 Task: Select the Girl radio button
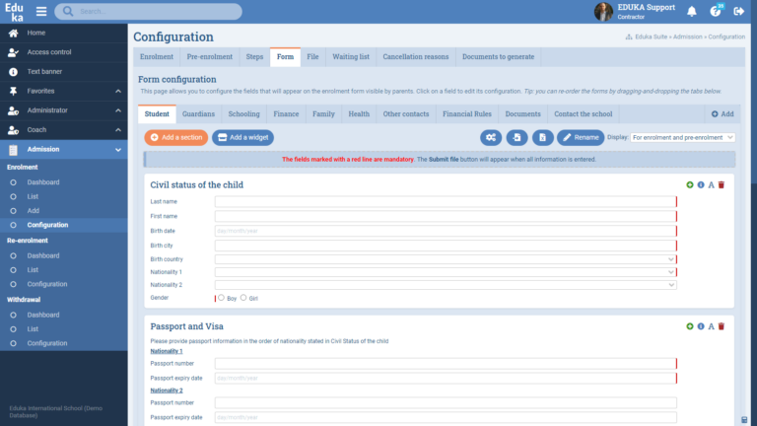click(243, 297)
